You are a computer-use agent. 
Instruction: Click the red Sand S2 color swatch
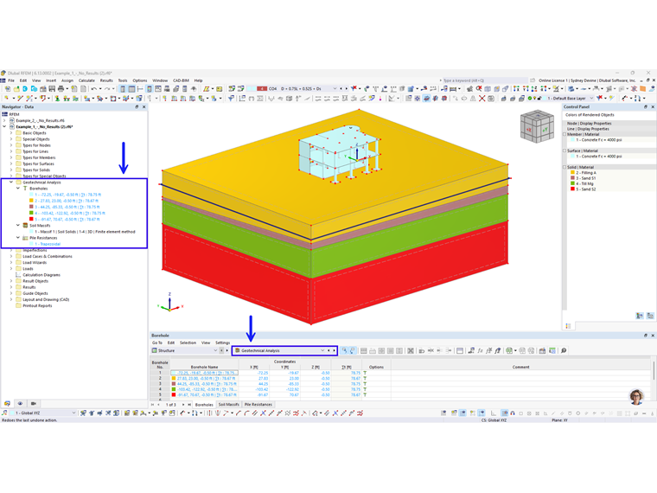pyautogui.click(x=572, y=189)
